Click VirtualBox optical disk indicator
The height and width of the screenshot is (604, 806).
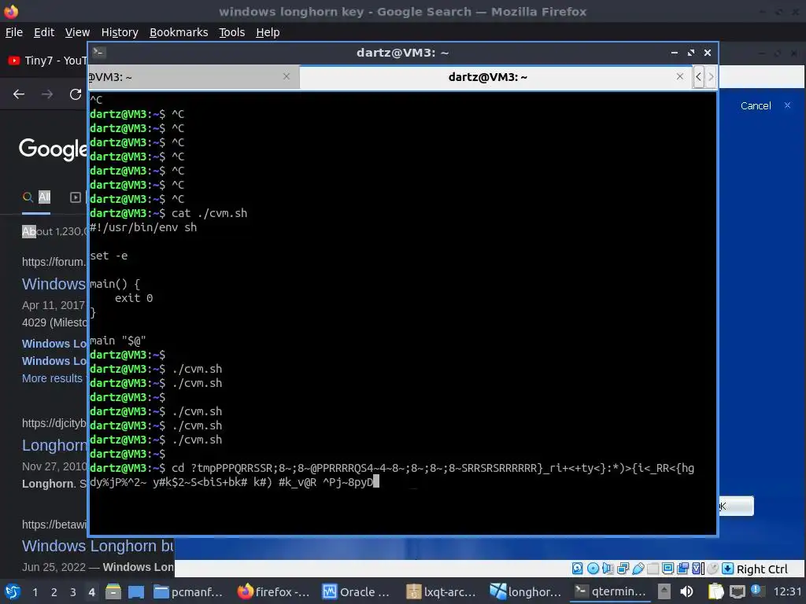(x=593, y=569)
